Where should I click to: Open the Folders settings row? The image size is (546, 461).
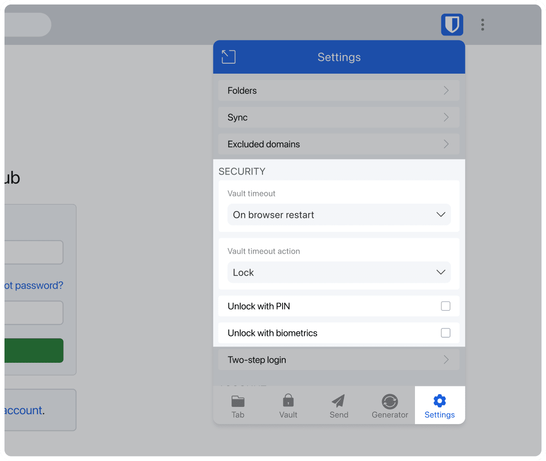coord(339,90)
